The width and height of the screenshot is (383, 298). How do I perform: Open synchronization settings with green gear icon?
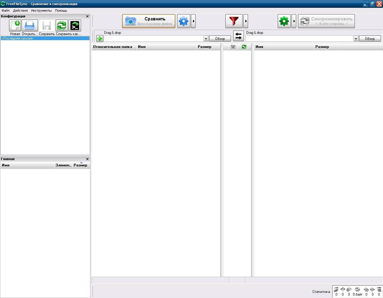[x=284, y=21]
